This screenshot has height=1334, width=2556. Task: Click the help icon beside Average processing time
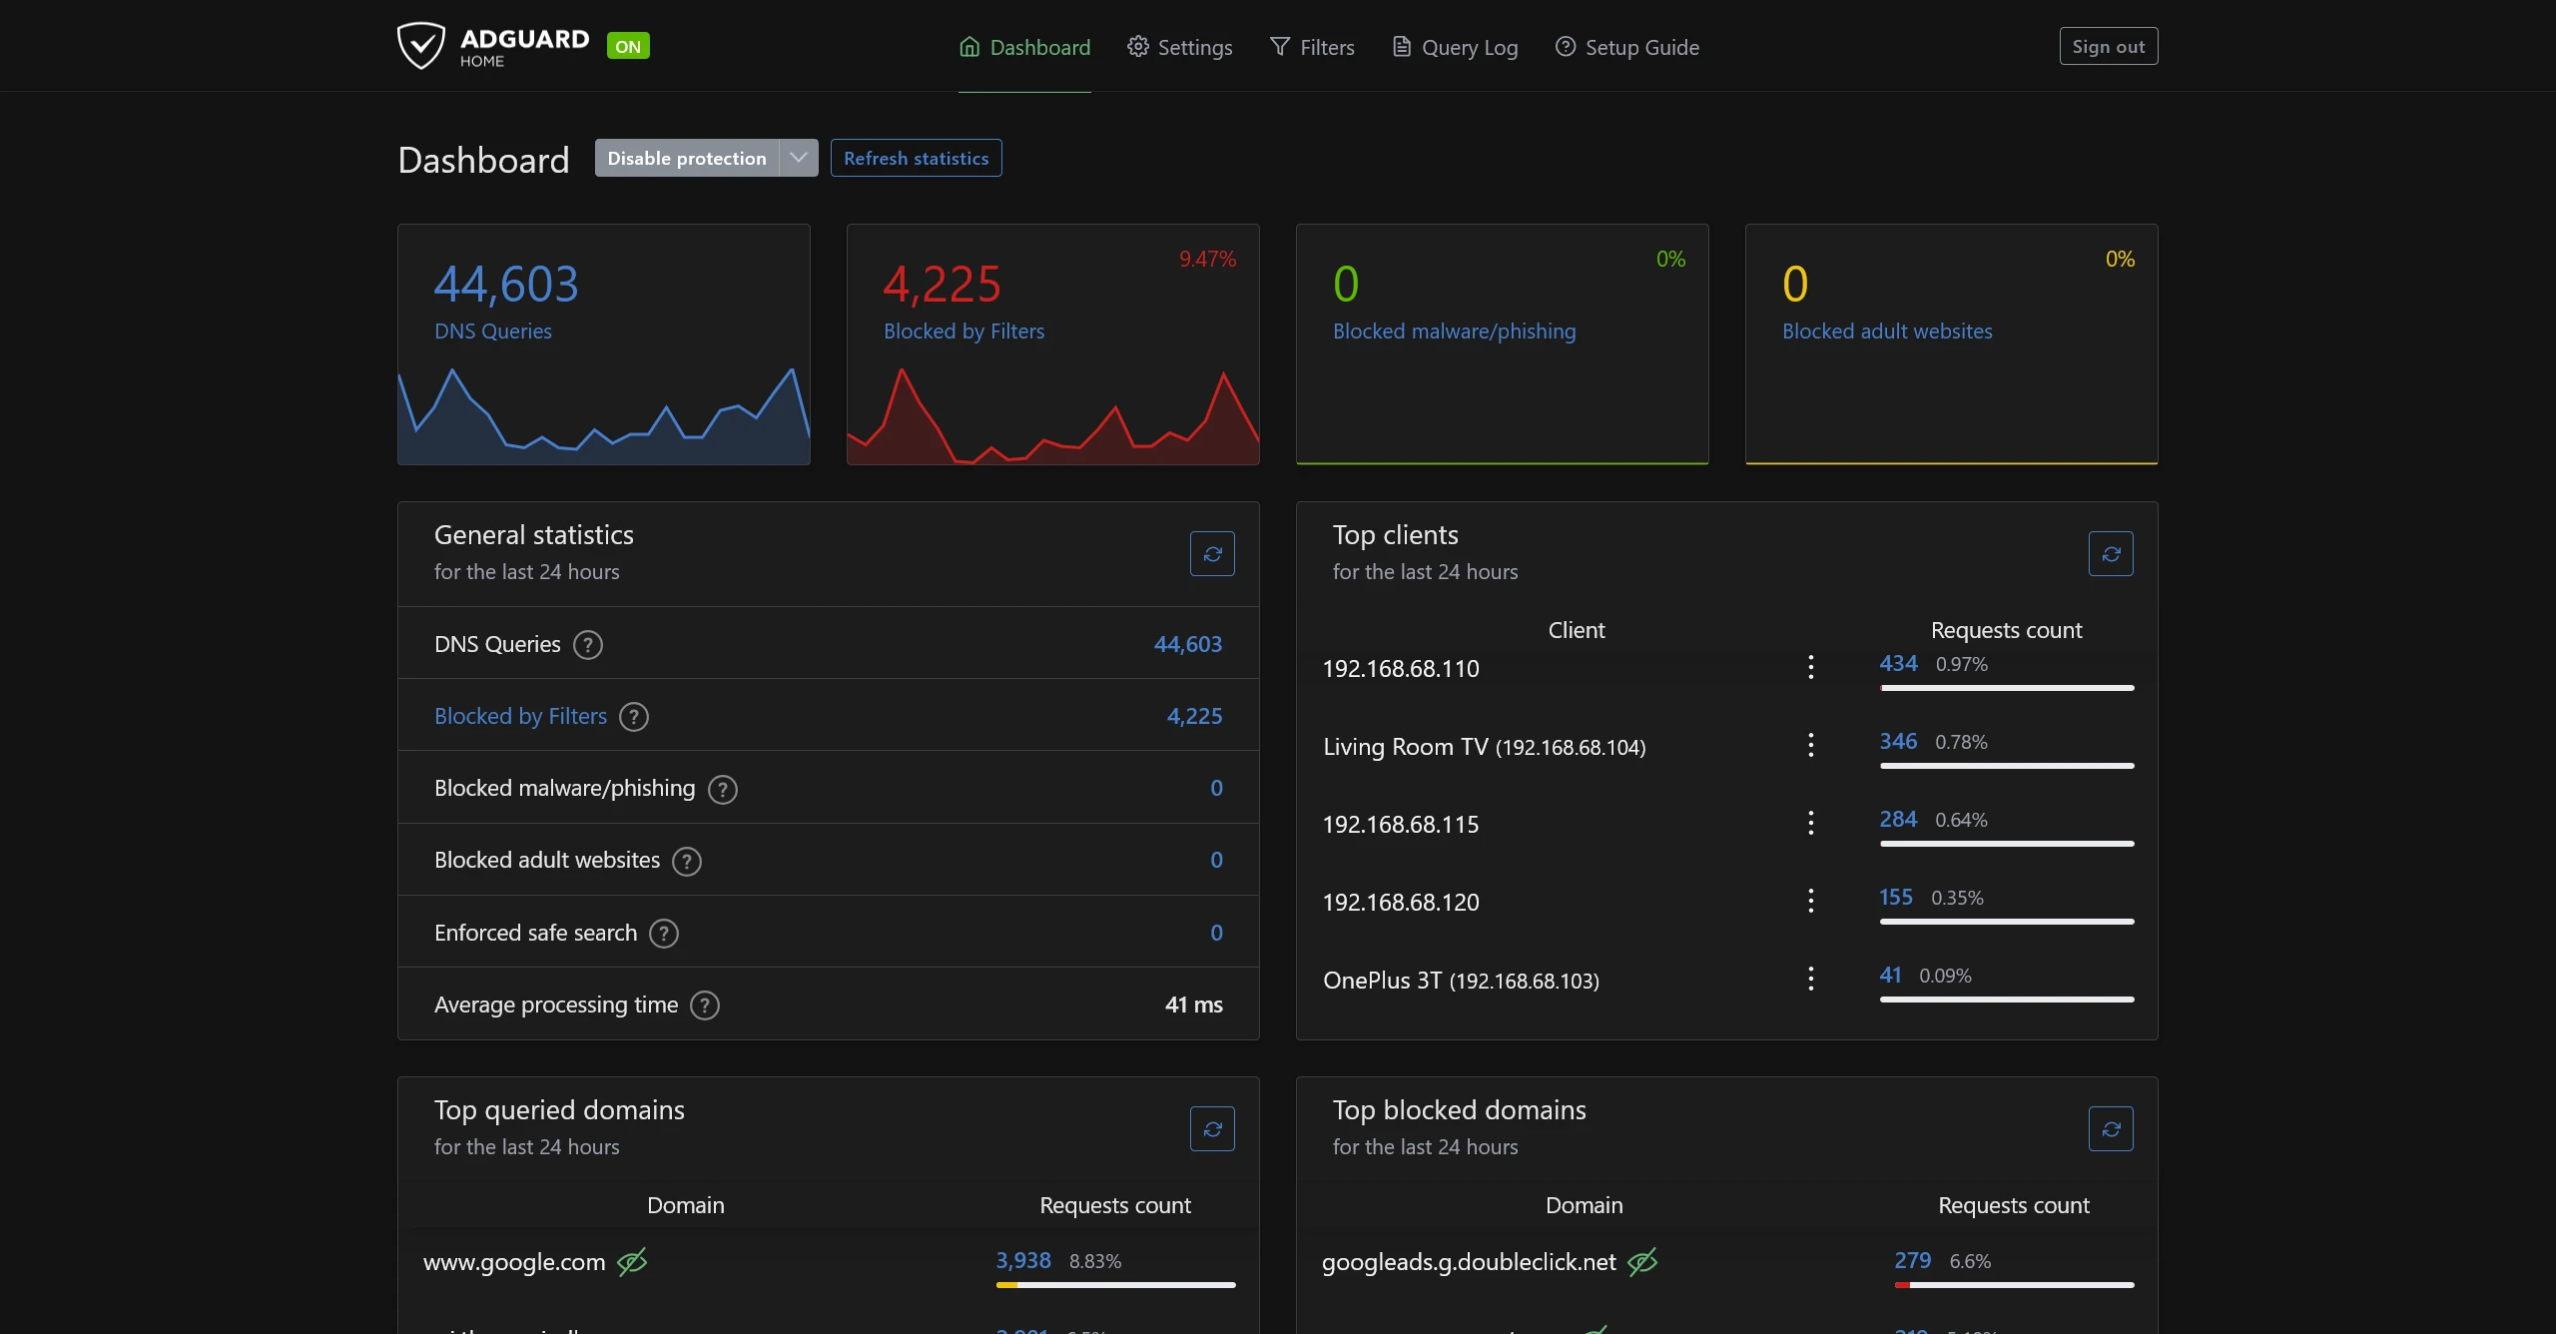tap(704, 1005)
